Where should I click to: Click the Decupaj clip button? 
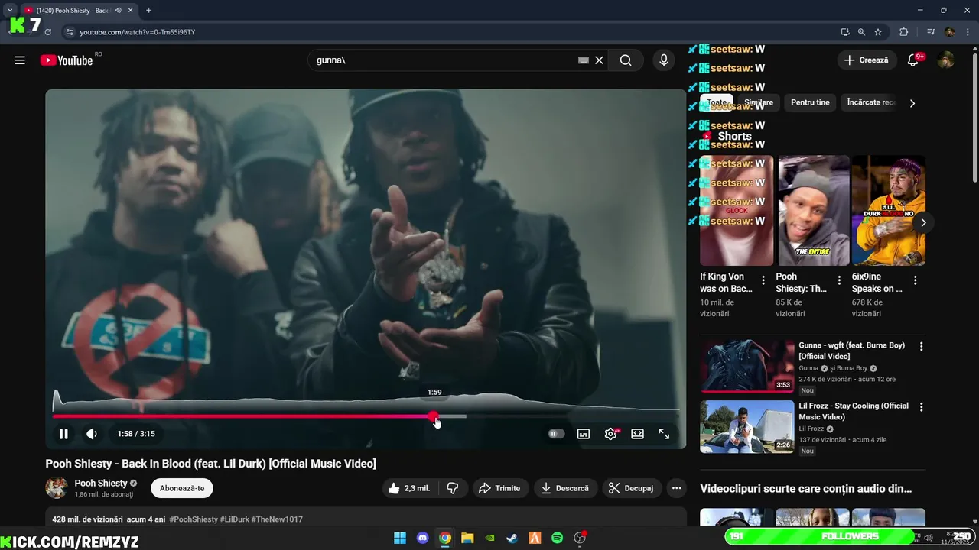tap(632, 488)
